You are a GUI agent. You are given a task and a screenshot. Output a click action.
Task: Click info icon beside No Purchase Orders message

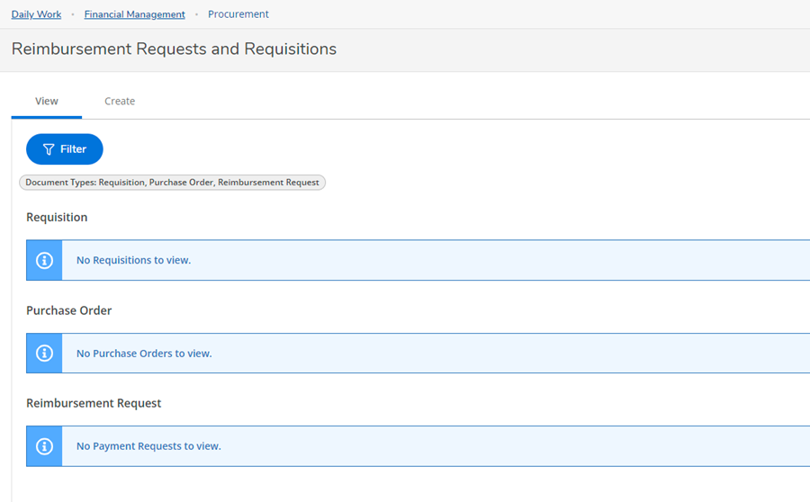(x=44, y=354)
